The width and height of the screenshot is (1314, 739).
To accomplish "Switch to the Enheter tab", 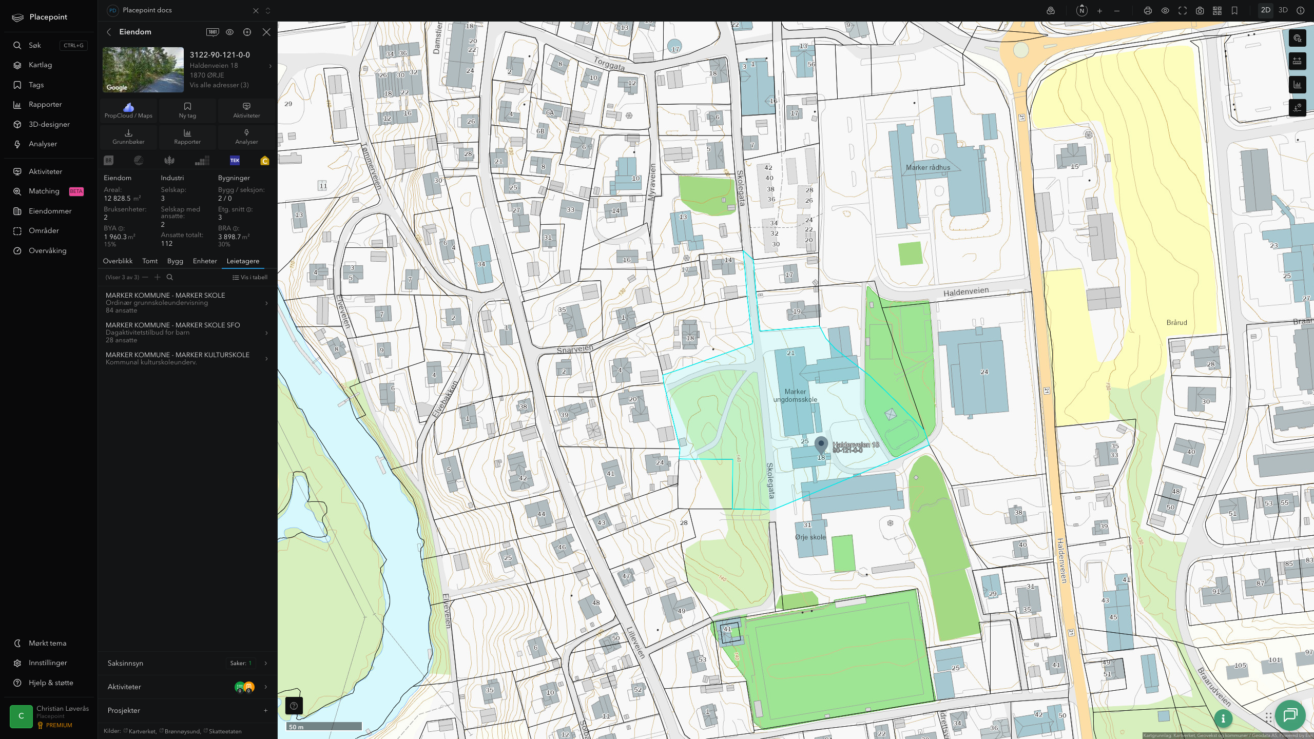I will (x=205, y=261).
